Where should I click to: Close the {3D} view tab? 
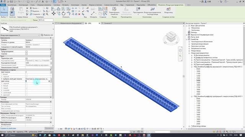[x=99, y=23]
